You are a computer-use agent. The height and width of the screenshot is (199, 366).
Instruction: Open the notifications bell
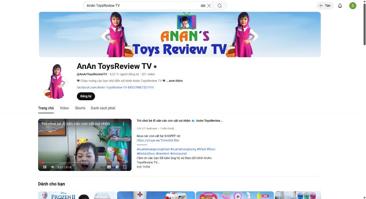click(x=340, y=5)
